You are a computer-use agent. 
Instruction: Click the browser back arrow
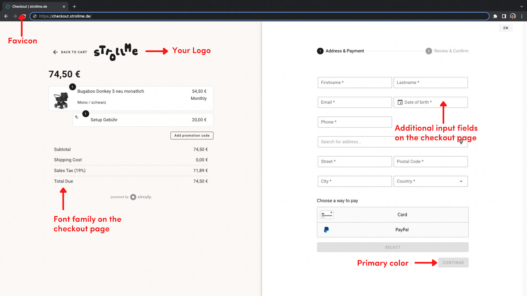point(6,16)
